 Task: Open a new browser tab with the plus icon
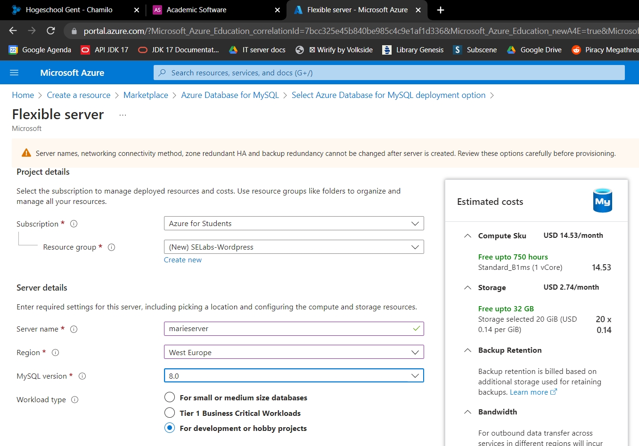(441, 10)
